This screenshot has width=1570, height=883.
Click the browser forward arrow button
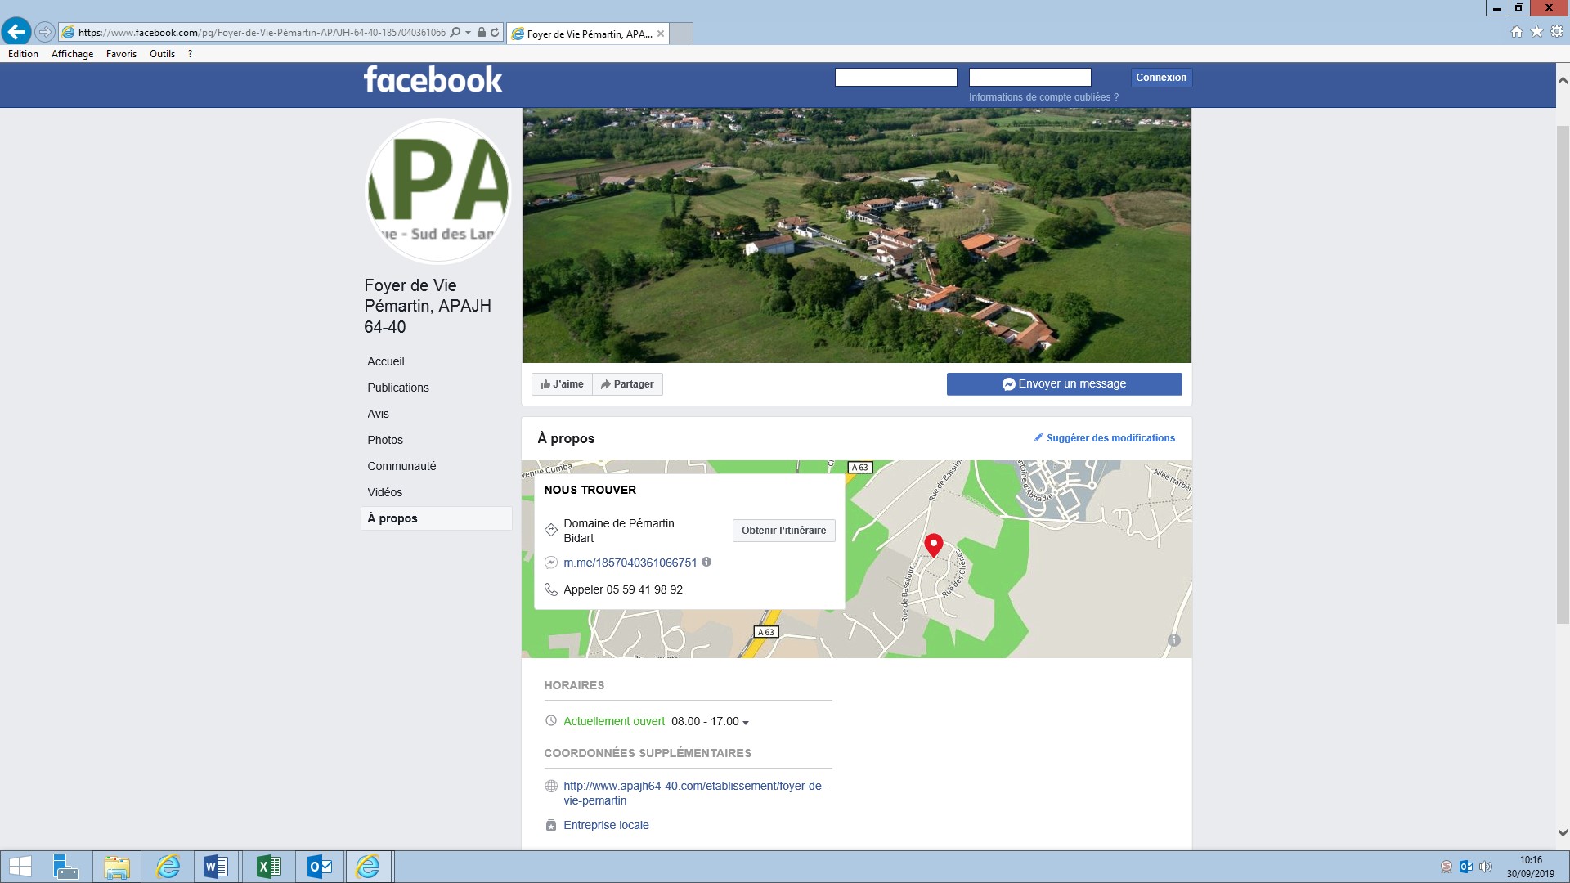click(x=45, y=32)
